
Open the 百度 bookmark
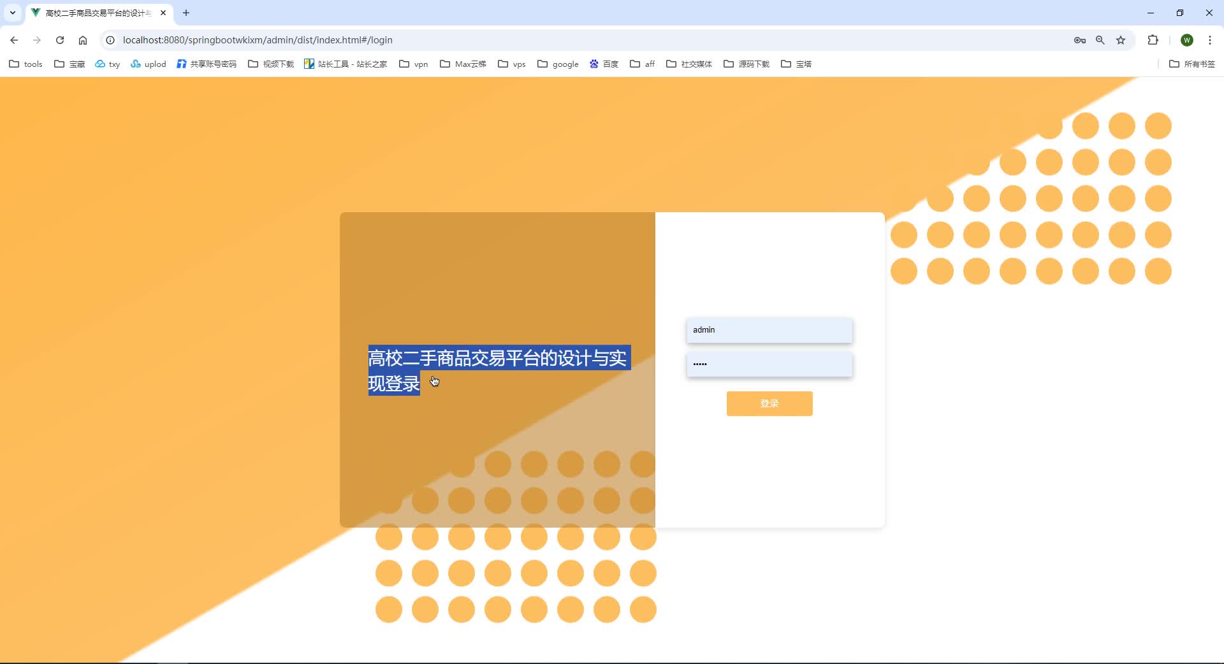coord(604,64)
